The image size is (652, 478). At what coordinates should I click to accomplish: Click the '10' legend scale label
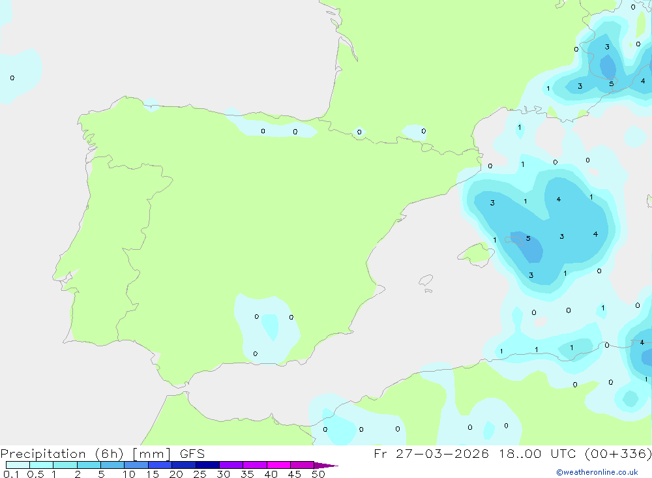click(129, 474)
